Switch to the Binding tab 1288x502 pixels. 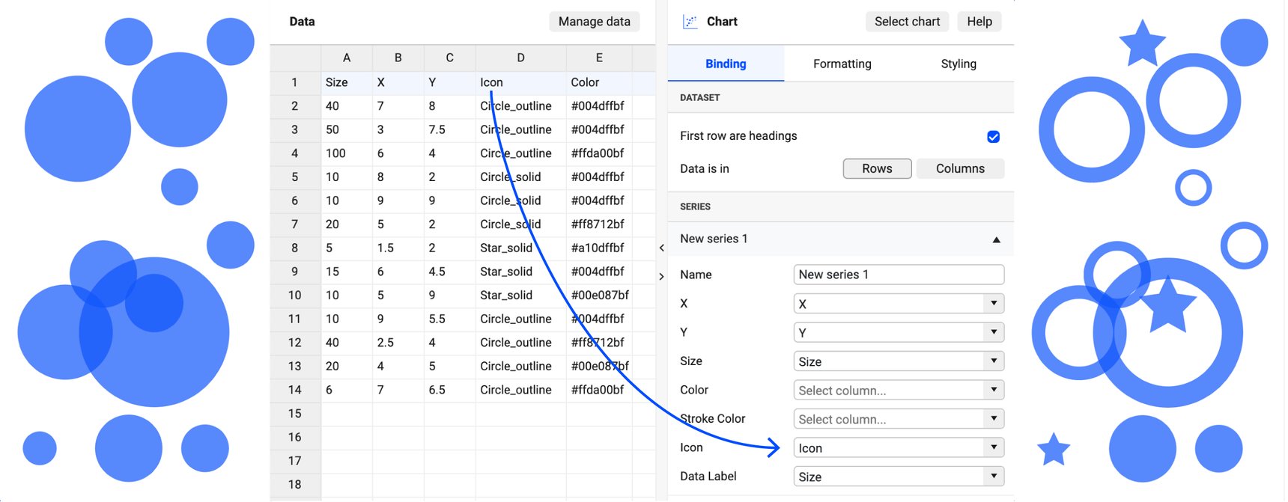tap(726, 64)
